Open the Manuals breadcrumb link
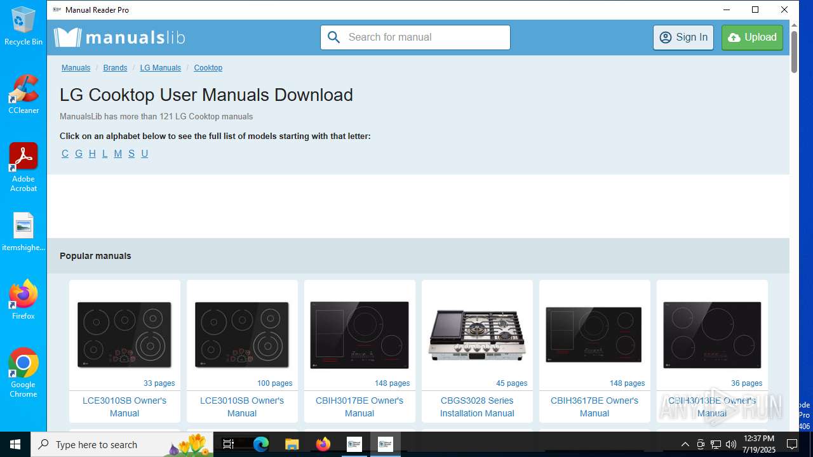This screenshot has height=457, width=813. click(76, 68)
